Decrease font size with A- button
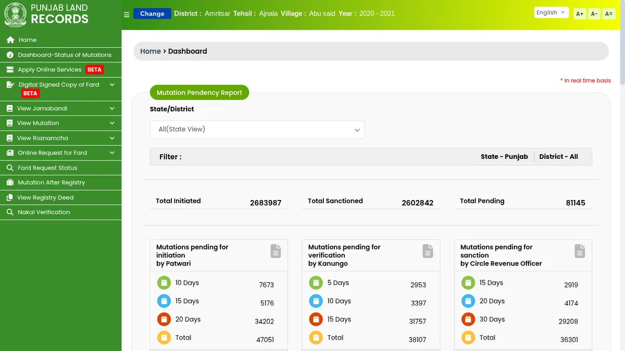 594,14
